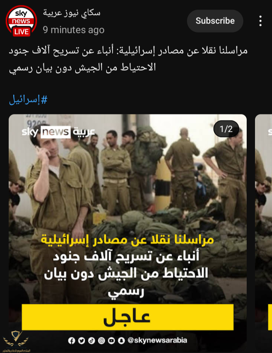Image resolution: width=272 pixels, height=353 pixels.
Task: Click the TikTok icon in footer
Action: pyautogui.click(x=91, y=341)
